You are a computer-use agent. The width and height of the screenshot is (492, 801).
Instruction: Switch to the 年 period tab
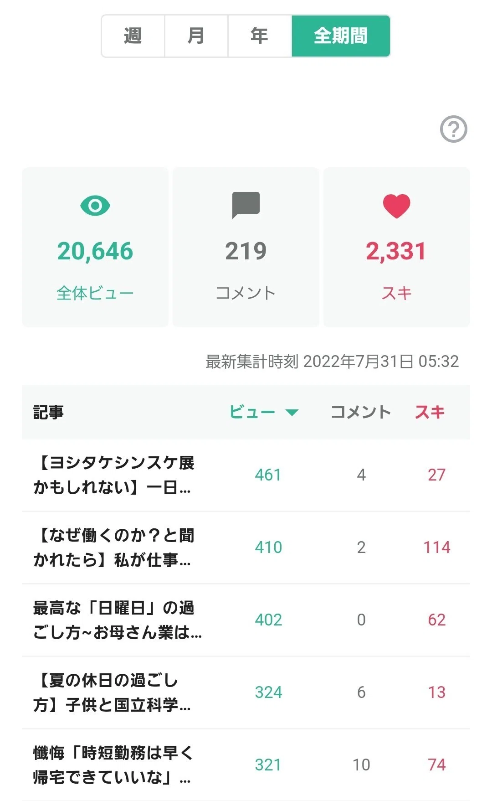pos(260,36)
